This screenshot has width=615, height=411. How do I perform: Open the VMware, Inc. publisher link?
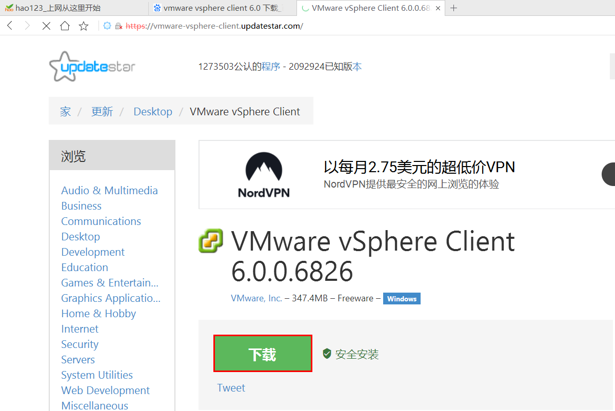[x=256, y=298]
